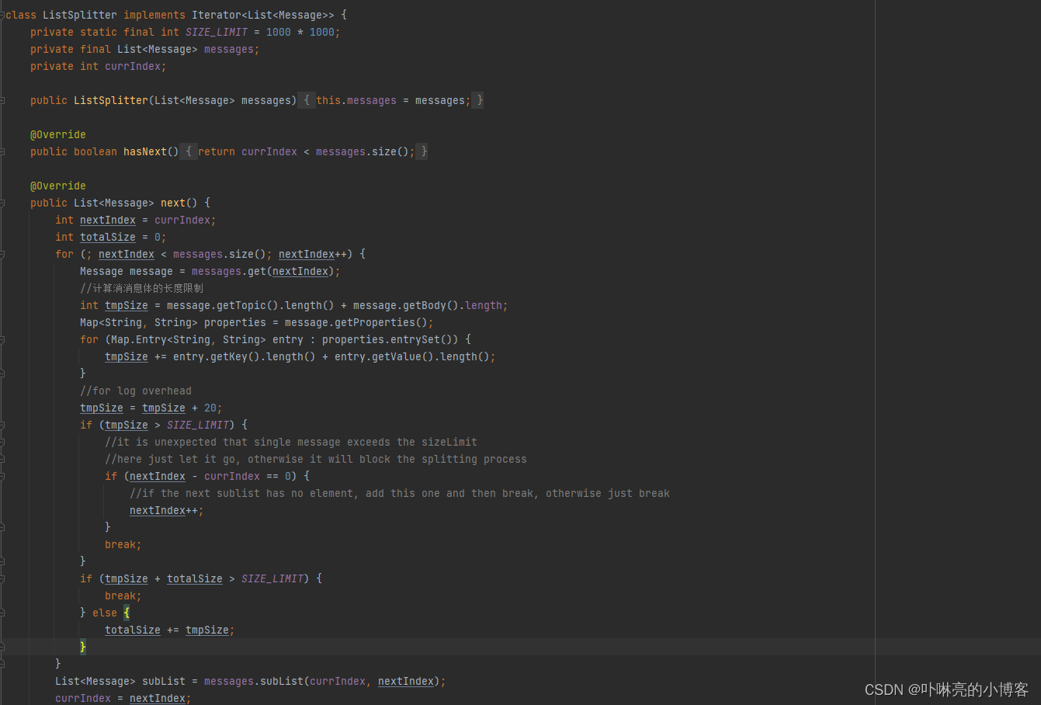This screenshot has height=705, width=1041.
Task: Click the highlighted opening brace after else
Action: (127, 613)
